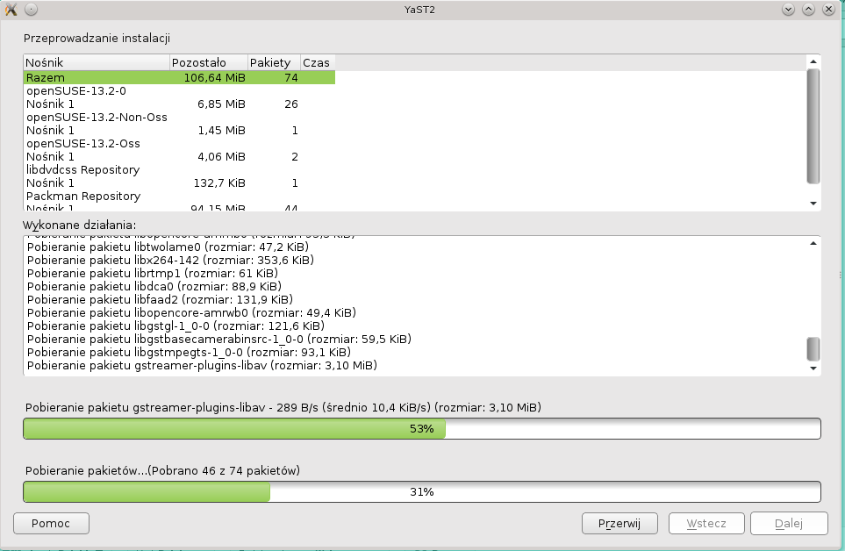
Task: Click the 53% package download progress bar
Action: (421, 428)
